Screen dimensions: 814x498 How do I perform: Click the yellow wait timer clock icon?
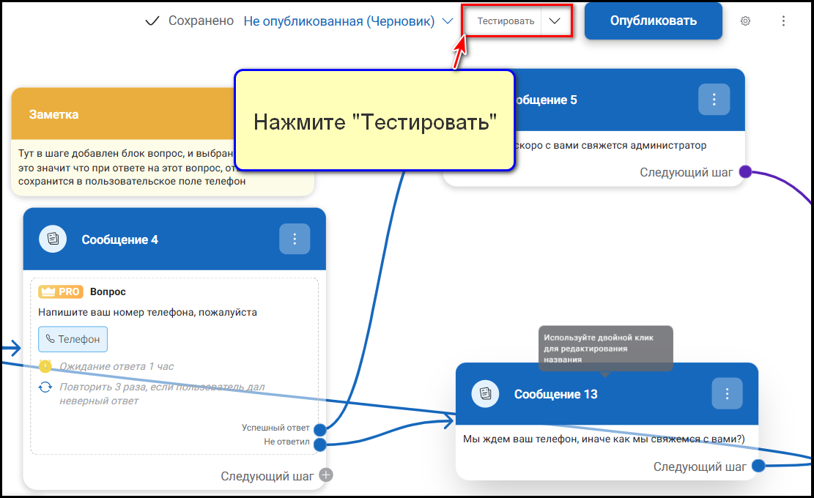(45, 366)
